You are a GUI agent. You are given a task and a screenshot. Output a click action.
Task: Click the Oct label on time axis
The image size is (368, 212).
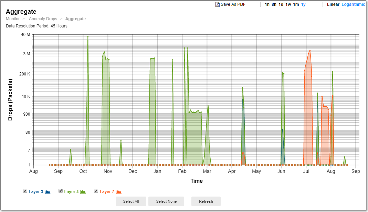(83, 171)
